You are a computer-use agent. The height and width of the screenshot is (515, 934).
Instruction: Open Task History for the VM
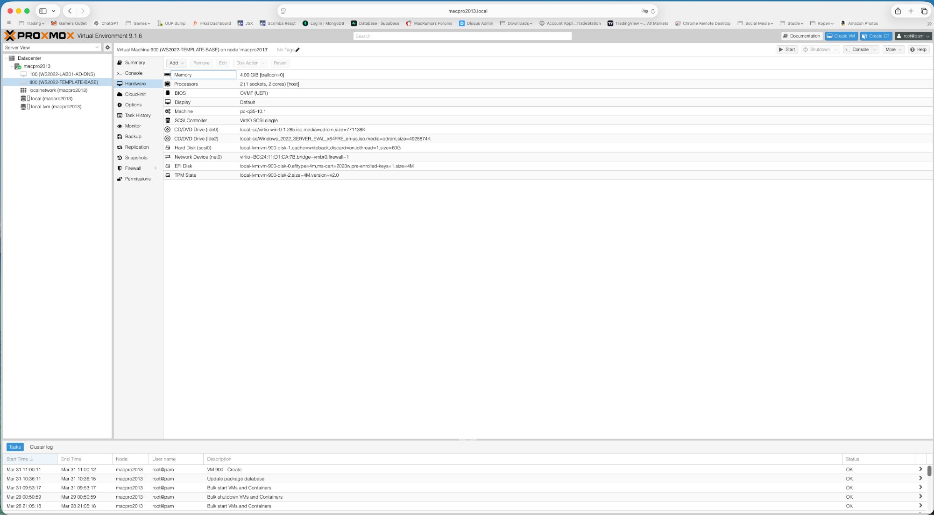137,115
